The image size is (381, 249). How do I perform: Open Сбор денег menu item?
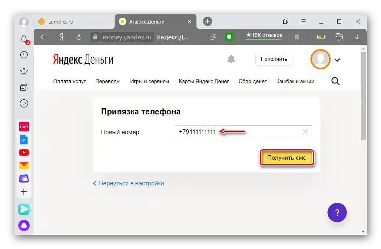(x=252, y=82)
